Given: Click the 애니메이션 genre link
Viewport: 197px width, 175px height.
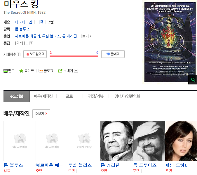Looking at the screenshot, I should coord(24,22).
